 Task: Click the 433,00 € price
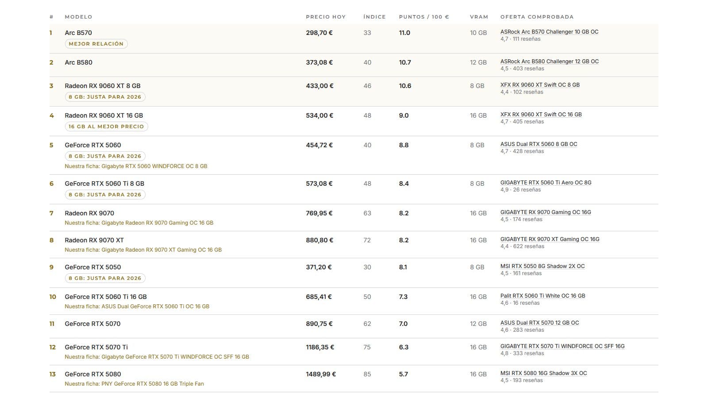coord(320,86)
